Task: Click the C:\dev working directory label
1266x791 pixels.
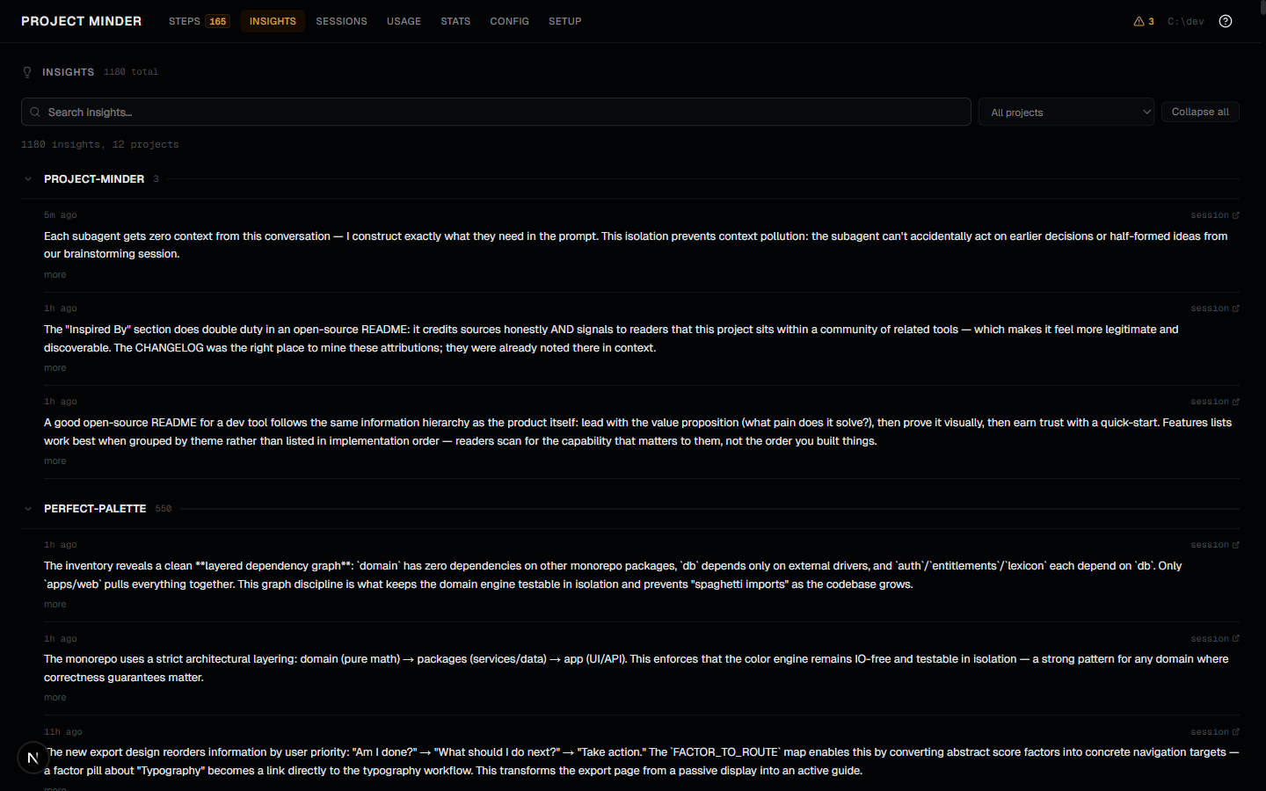Action: (1185, 20)
